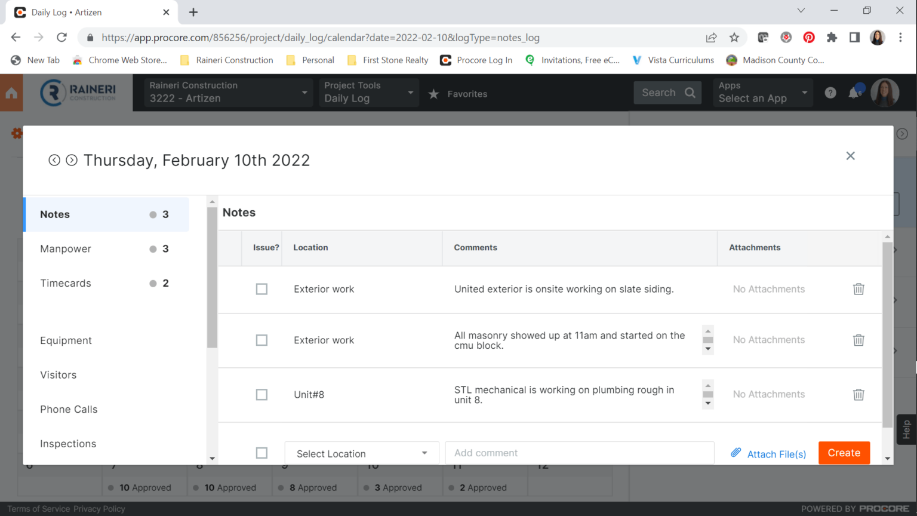Screen dimensions: 917x516
Task: Select the Phone Calls log tab
Action: pyautogui.click(x=106, y=410)
